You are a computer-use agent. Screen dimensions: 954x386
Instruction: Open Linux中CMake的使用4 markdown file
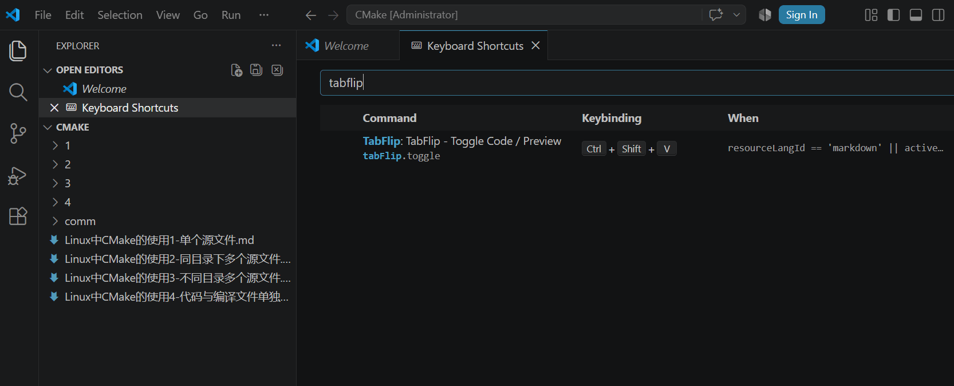(x=167, y=297)
